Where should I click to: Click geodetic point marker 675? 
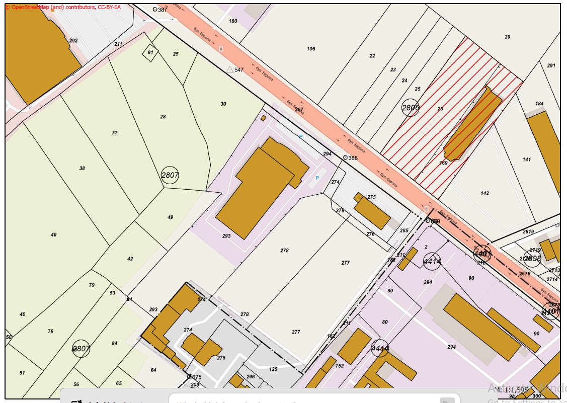click(x=189, y=376)
